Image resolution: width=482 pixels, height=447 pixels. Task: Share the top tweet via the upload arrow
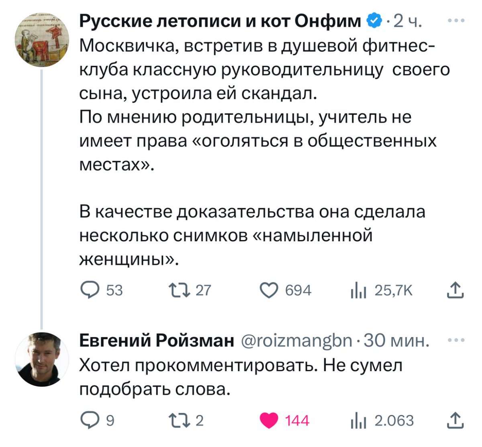pyautogui.click(x=455, y=290)
